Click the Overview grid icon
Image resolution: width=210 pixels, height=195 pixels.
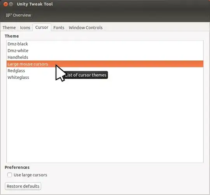tap(9, 15)
